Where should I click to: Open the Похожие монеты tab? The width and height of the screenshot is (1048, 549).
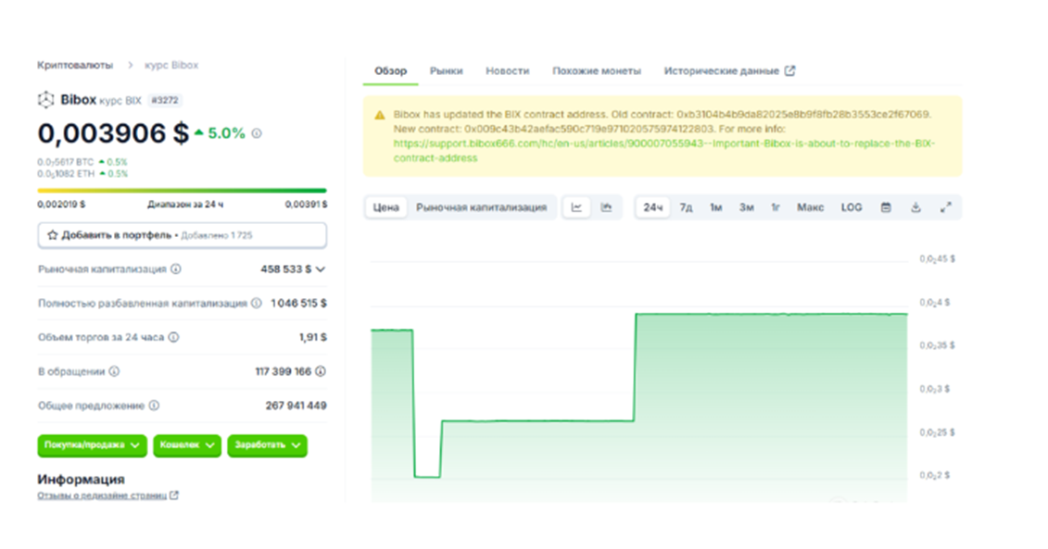596,70
